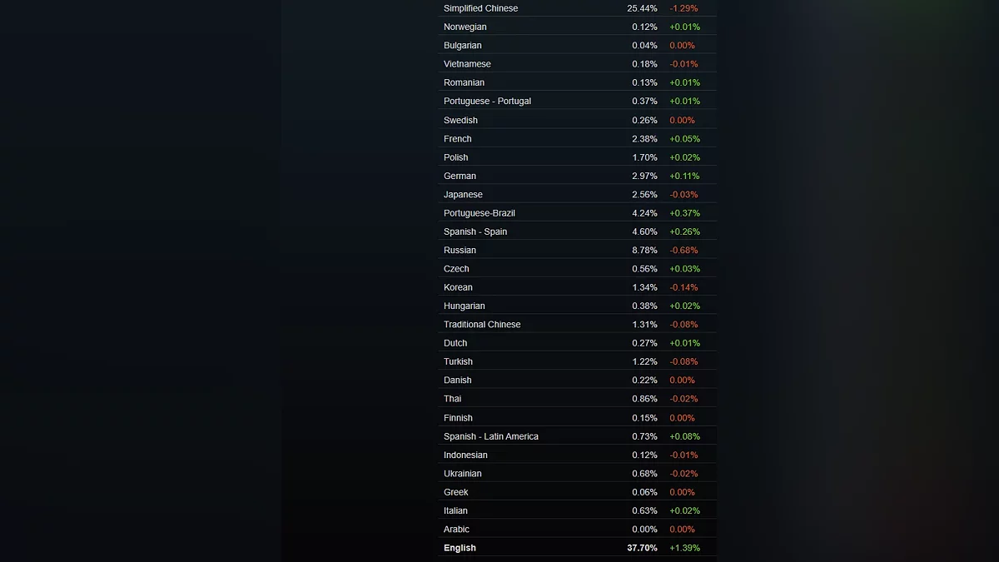Click the -1.29% change for Simplified Chinese
Image resolution: width=999 pixels, height=562 pixels.
(683, 8)
